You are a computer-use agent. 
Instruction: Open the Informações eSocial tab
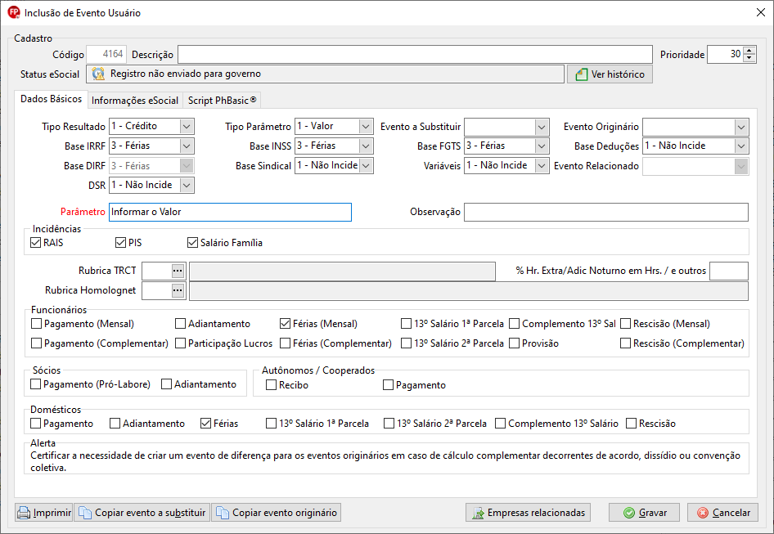pos(135,101)
